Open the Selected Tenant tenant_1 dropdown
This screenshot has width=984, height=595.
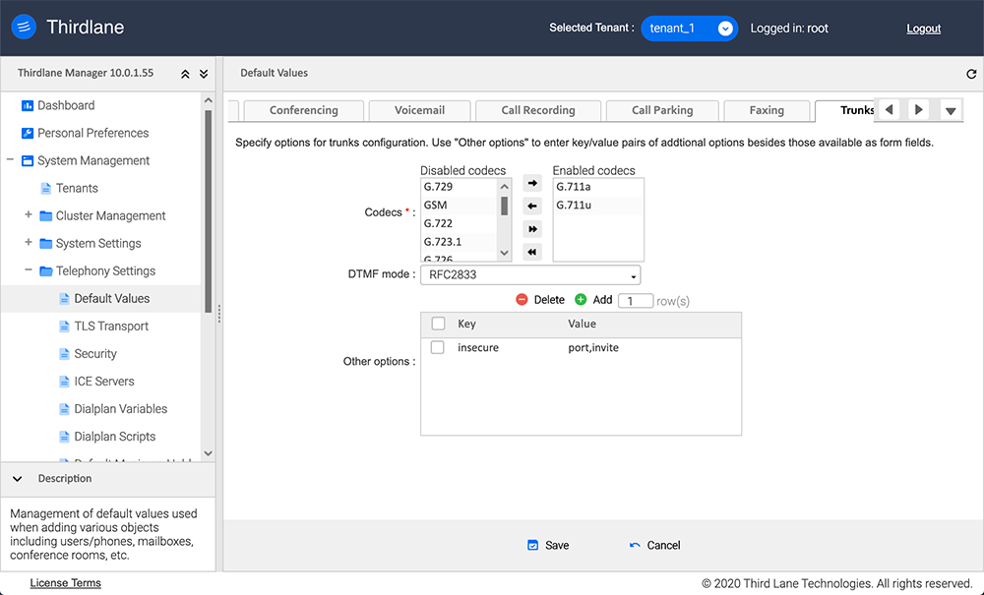pos(689,29)
